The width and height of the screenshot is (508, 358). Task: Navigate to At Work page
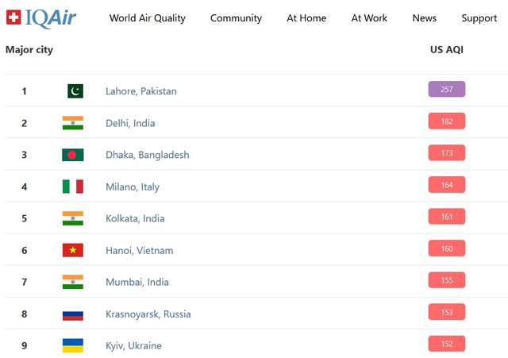click(369, 18)
